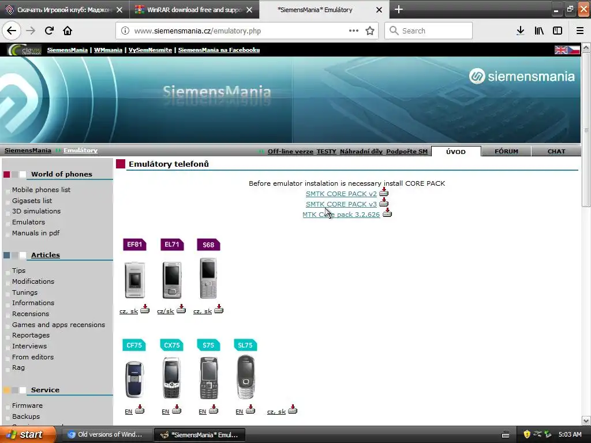
Task: Show site information icon in address bar
Action: 125,31
